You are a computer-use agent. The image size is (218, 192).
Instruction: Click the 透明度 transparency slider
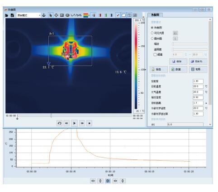190,49
